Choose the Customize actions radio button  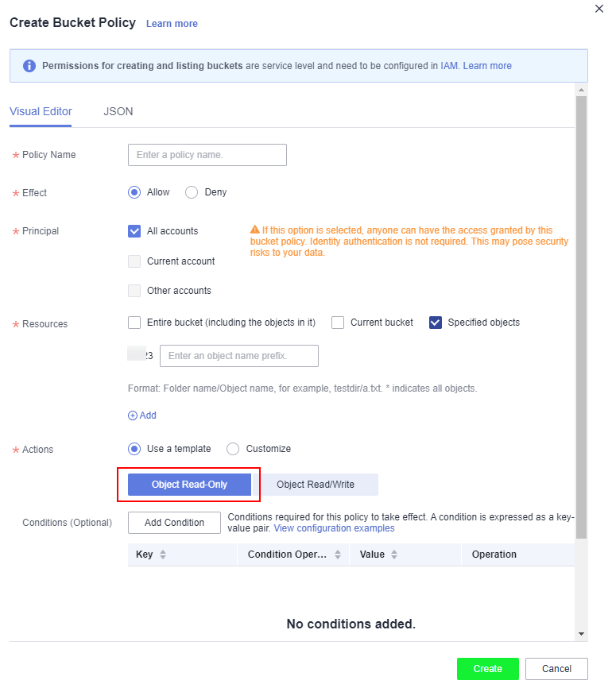coord(233,449)
